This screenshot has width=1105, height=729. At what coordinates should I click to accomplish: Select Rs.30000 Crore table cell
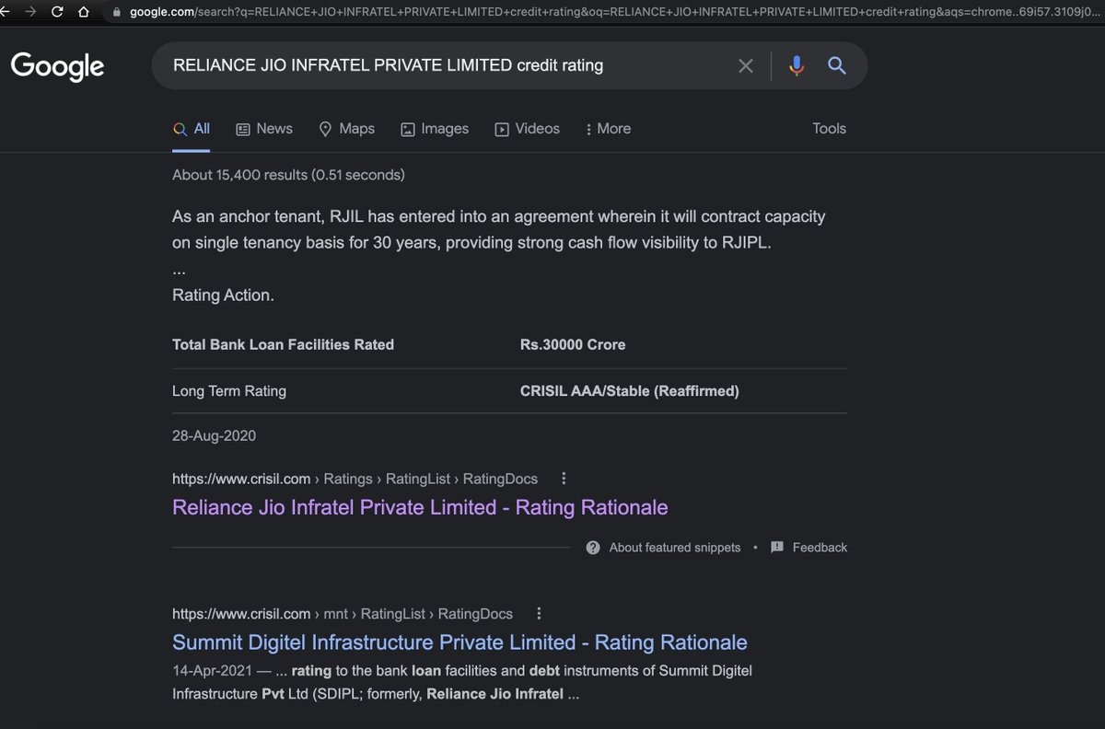[573, 345]
